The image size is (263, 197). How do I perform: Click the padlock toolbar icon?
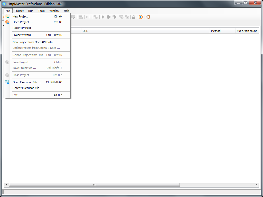(134, 17)
